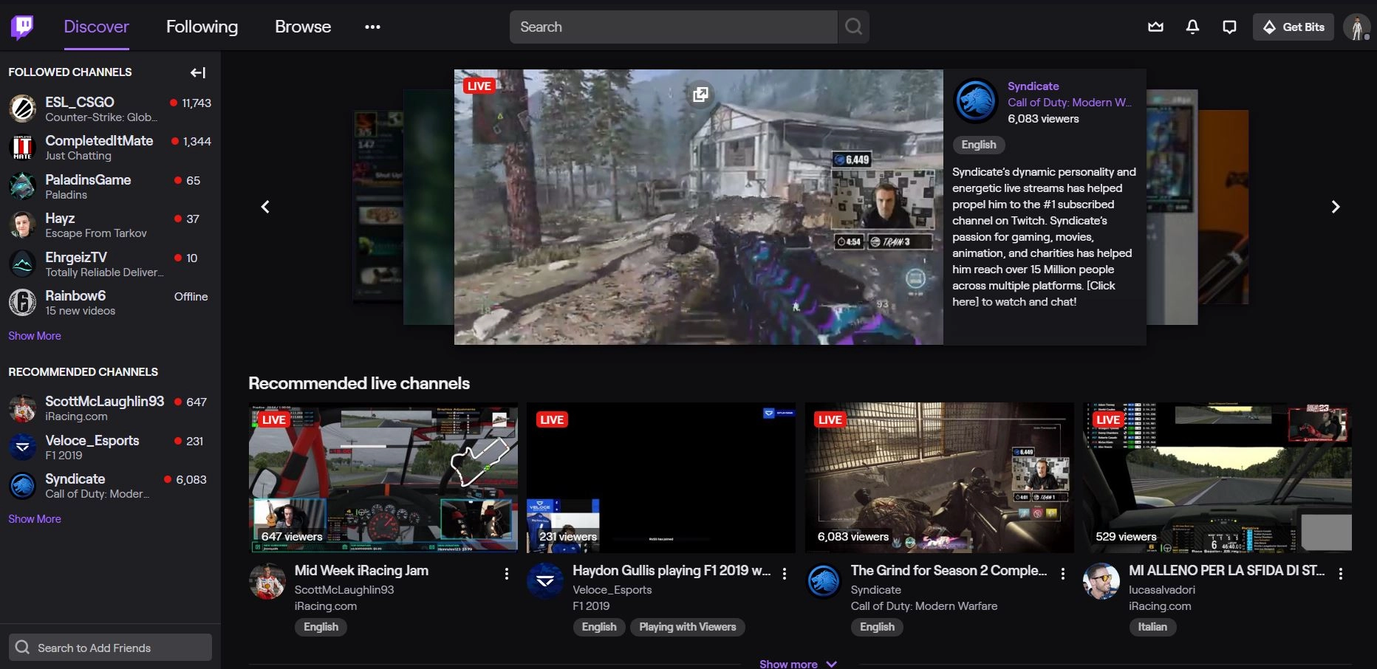Screen dimensions: 1377x669
Task: Switch to the Following tab
Action: pos(202,27)
